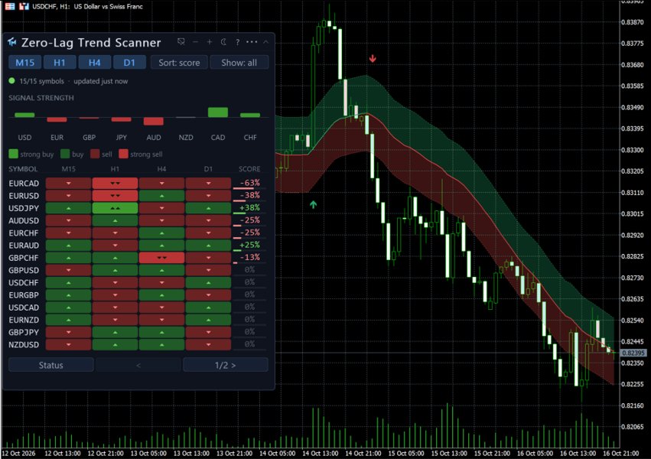Click EURGBP H4 buy arrow cell
Image resolution: width=651 pixels, height=459 pixels.
[161, 295]
